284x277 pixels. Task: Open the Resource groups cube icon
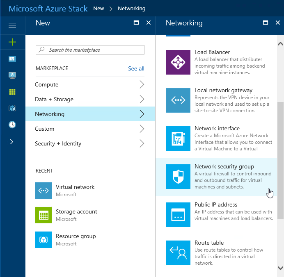point(12,108)
